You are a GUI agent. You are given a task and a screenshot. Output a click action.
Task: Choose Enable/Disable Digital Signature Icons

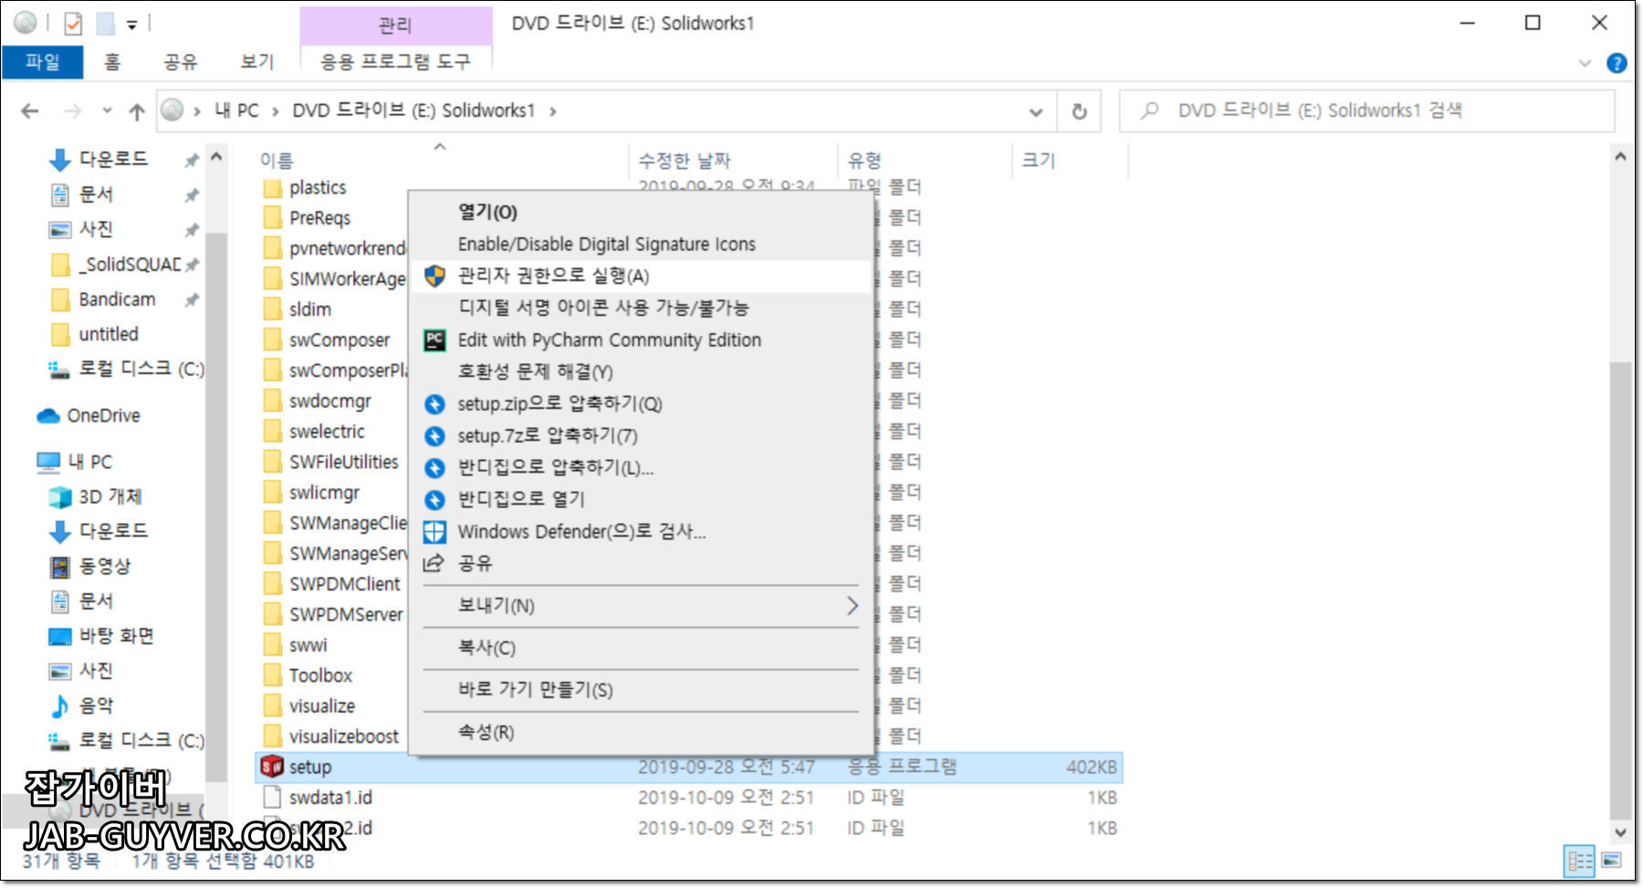tap(641, 244)
